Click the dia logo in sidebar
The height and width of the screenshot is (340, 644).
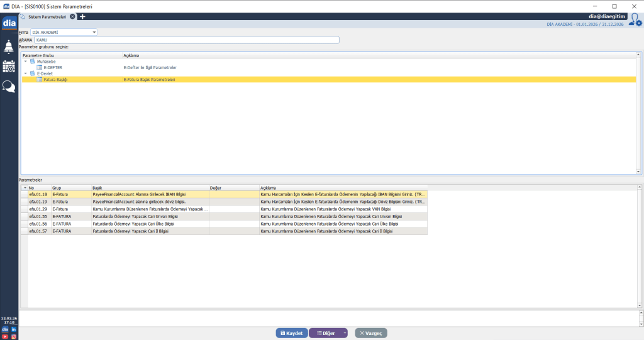9,23
